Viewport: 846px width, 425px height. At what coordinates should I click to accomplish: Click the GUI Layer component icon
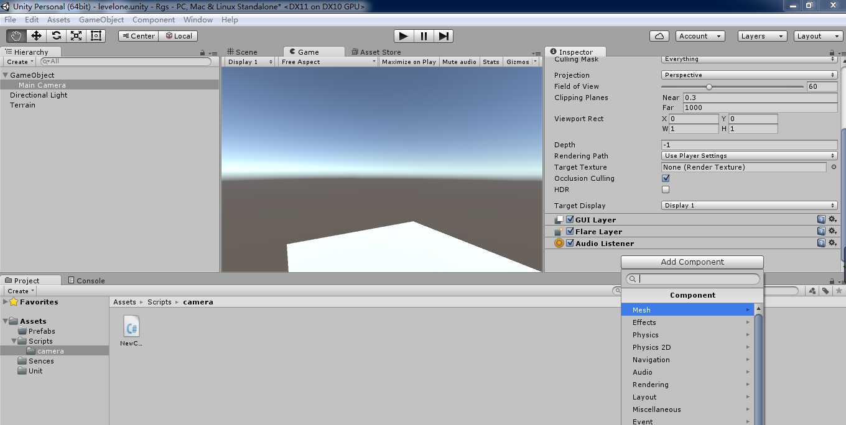pos(559,220)
